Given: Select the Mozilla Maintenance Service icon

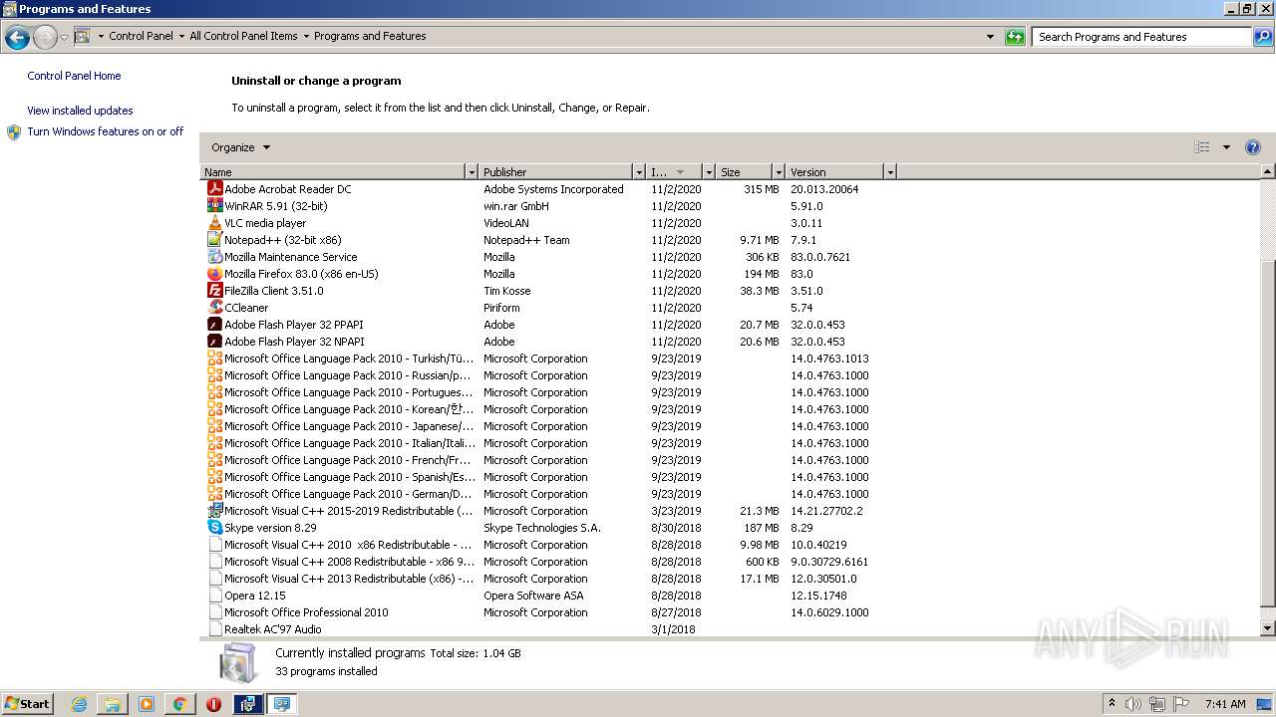Looking at the screenshot, I should (214, 257).
